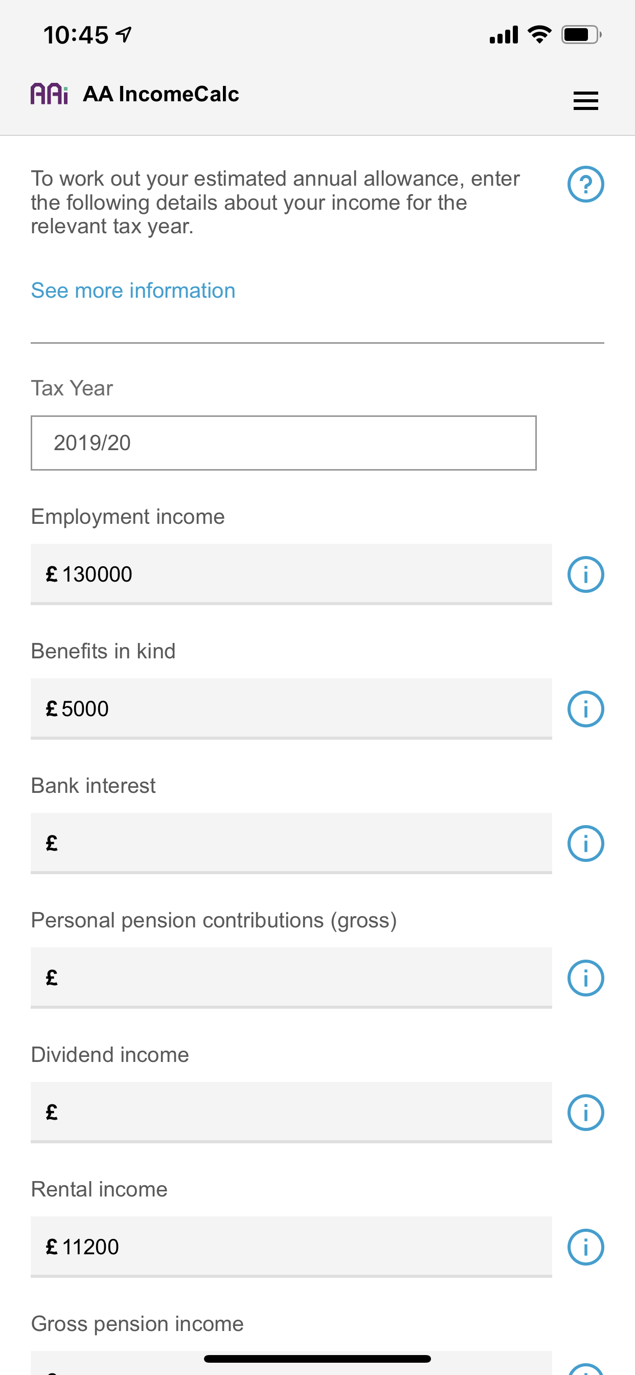Tap the AA IncomeCalc title
Image resolution: width=635 pixels, height=1375 pixels.
pos(161,94)
